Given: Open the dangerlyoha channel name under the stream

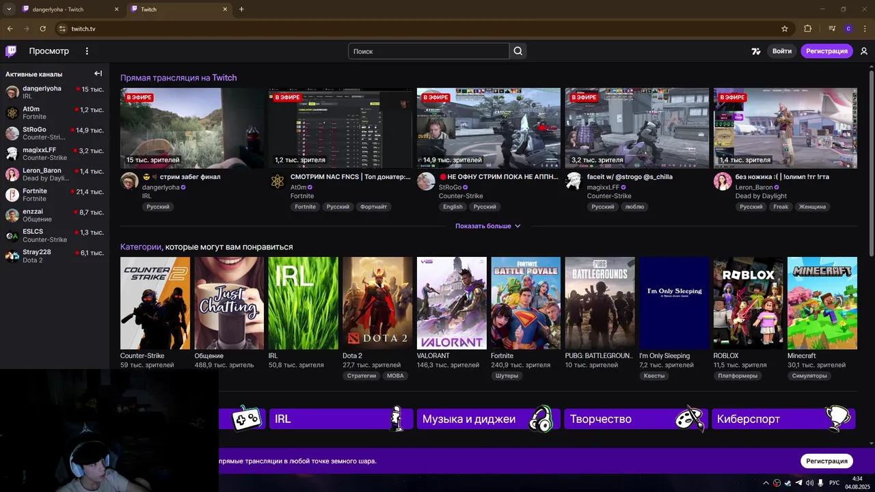Looking at the screenshot, I should [x=161, y=187].
